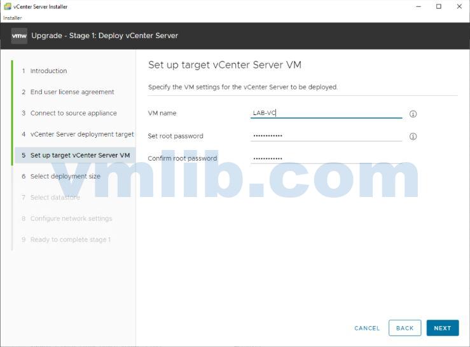This screenshot has width=470, height=347.
Task: Click the heading 'Set up target vCenter Server VM'
Action: click(x=225, y=65)
